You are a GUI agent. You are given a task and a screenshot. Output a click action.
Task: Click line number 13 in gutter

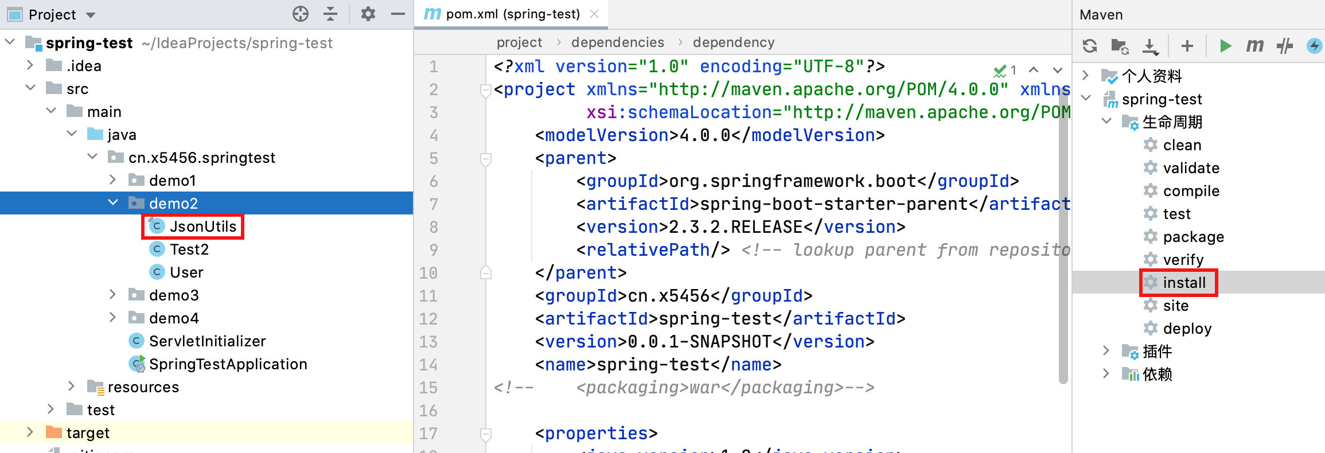(428, 342)
